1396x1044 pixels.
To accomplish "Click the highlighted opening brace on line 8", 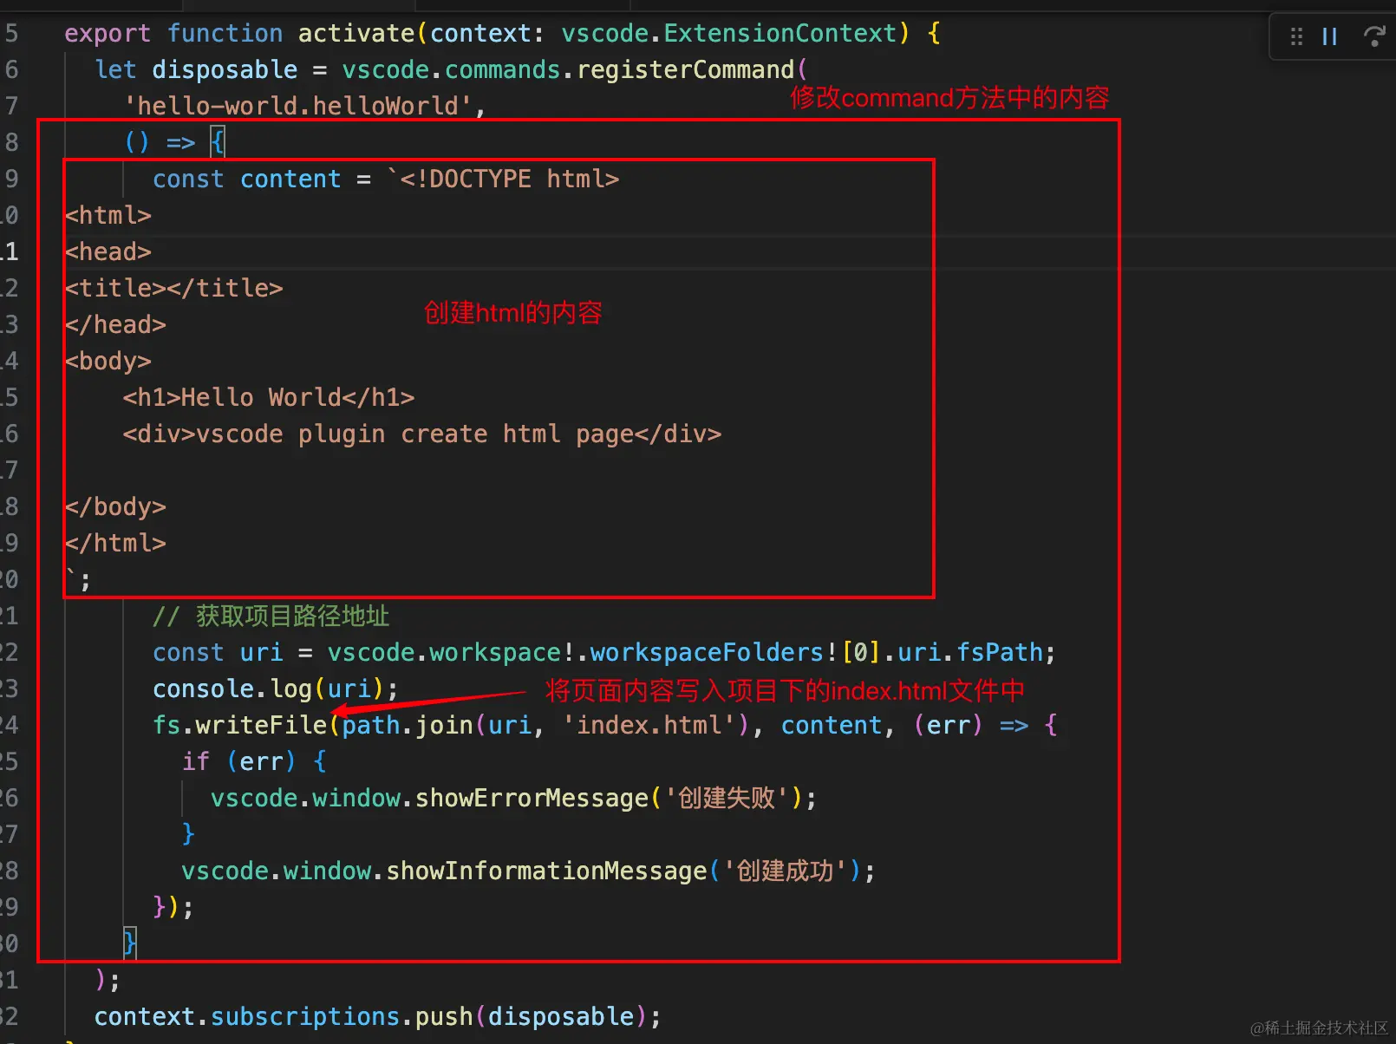I will coord(217,142).
